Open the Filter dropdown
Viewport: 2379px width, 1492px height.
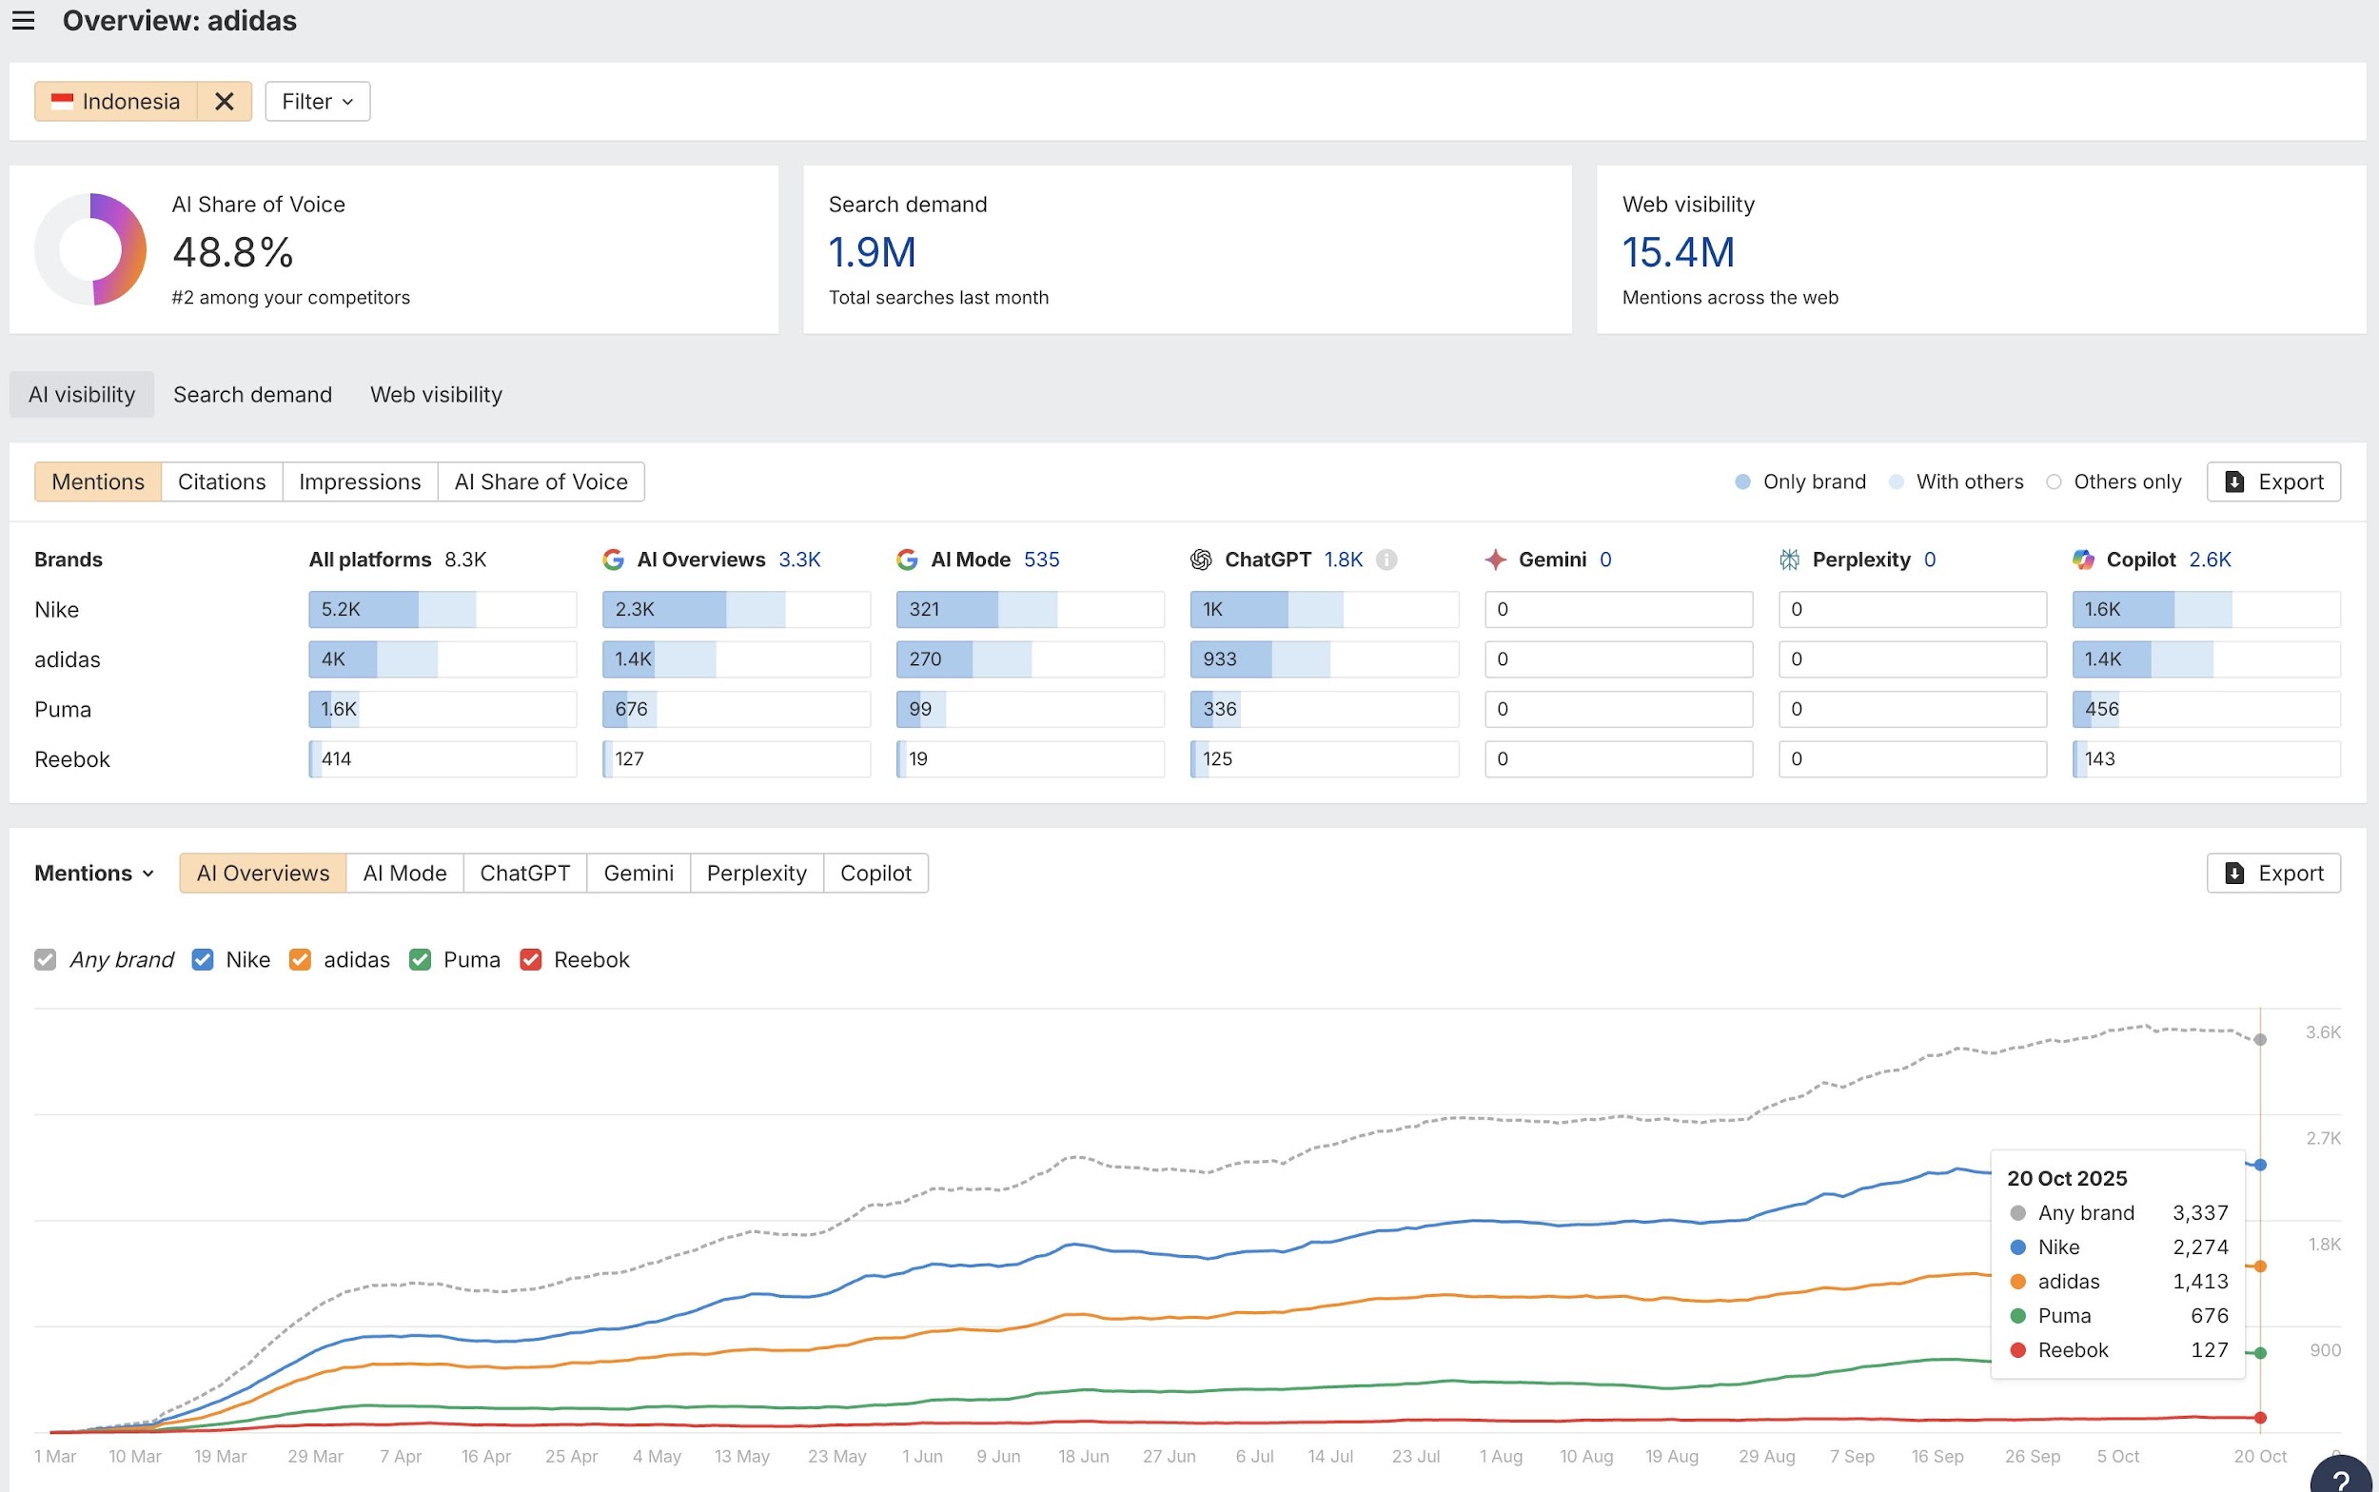point(317,102)
